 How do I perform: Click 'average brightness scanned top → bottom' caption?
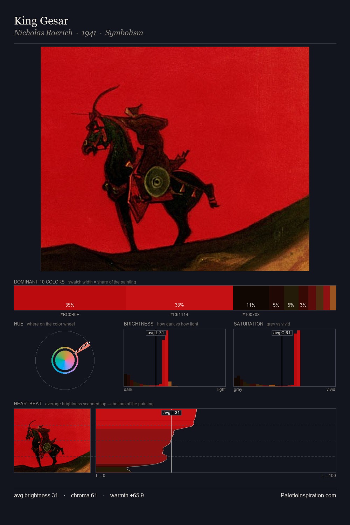99,404
